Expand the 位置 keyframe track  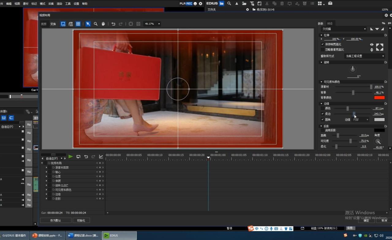(47, 176)
